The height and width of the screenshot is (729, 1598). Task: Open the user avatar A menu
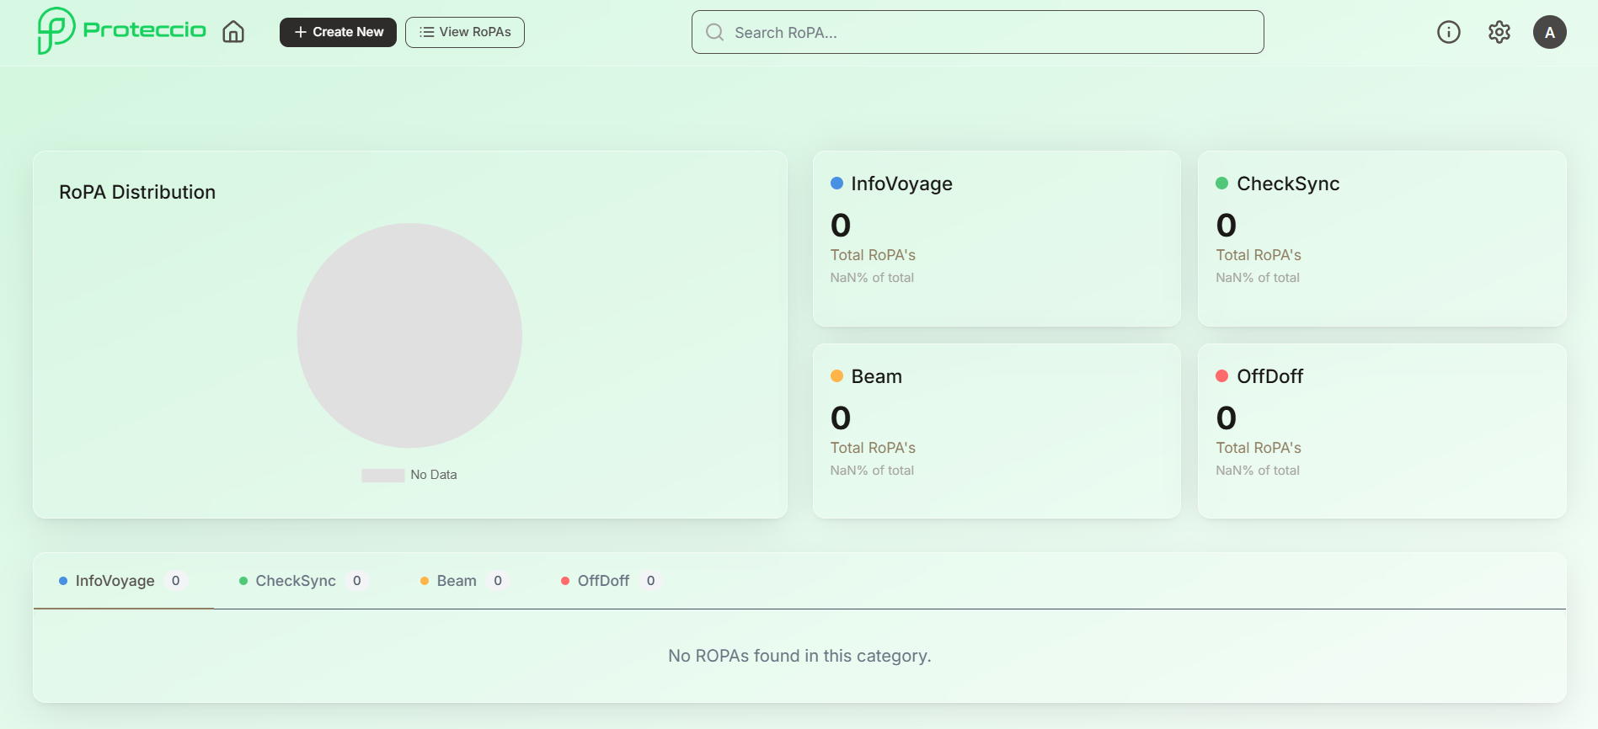[x=1549, y=32]
